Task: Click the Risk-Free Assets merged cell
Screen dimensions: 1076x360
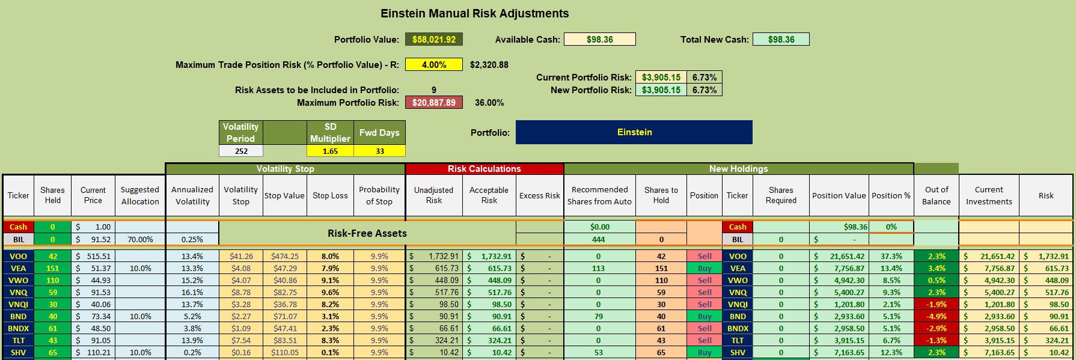Action: click(367, 233)
